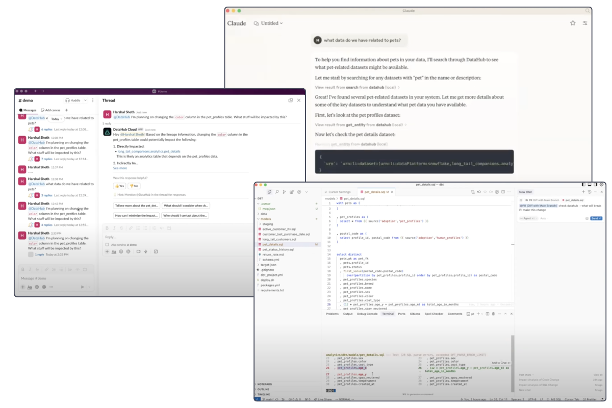Open Claude chat settings sliders icon
The image size is (612, 408).
pyautogui.click(x=585, y=23)
